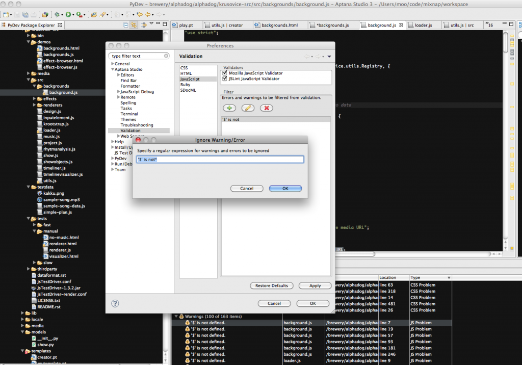522x365 pixels.
Task: Collapse the demos folder in Package Explorer
Action: 29,42
